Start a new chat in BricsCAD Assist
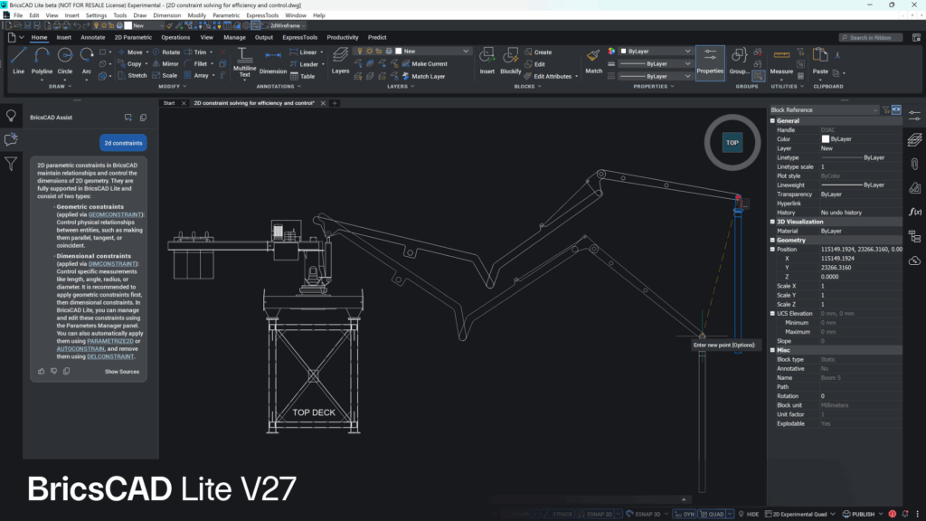 (x=128, y=118)
